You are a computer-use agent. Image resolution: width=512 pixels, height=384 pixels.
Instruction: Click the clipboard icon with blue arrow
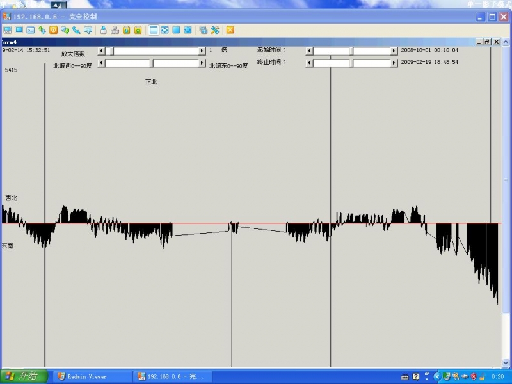coord(126,30)
